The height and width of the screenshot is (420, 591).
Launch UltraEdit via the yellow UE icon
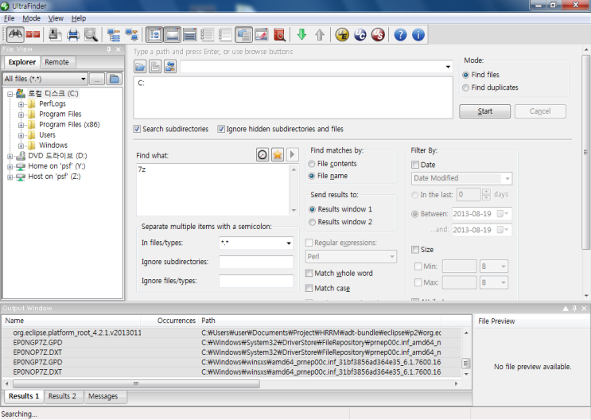pos(342,35)
